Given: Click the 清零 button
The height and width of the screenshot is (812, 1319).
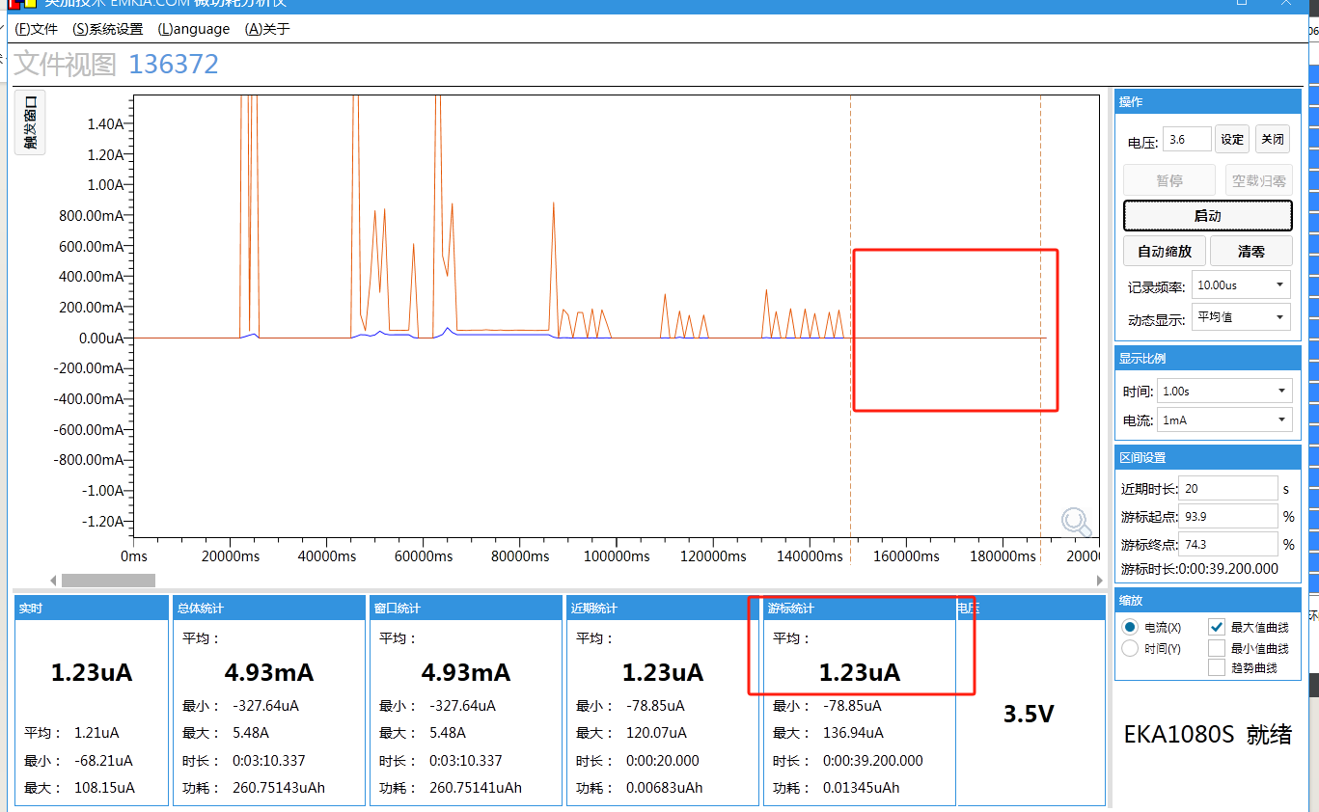Looking at the screenshot, I should (x=1250, y=252).
